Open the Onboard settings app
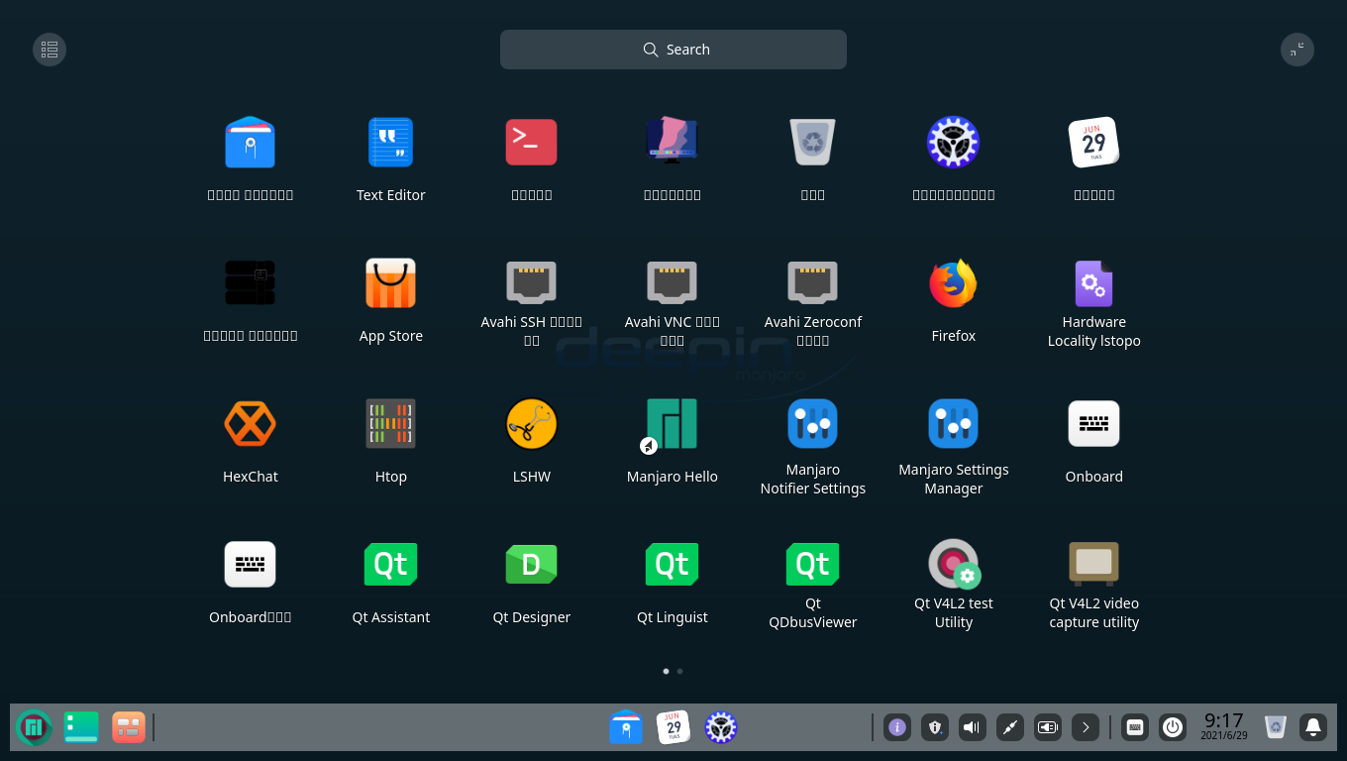Image resolution: width=1347 pixels, height=761 pixels. coord(250,565)
